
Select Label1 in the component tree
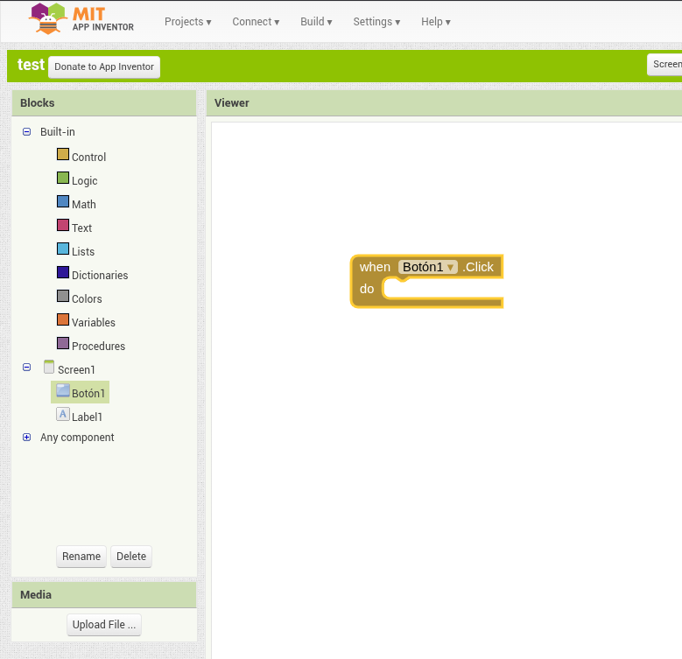(x=87, y=417)
